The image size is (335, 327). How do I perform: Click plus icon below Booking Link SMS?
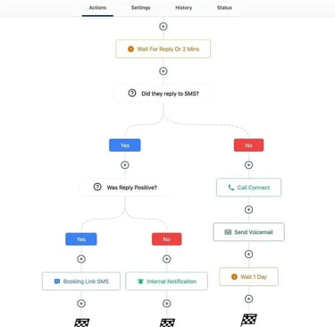[x=81, y=304]
